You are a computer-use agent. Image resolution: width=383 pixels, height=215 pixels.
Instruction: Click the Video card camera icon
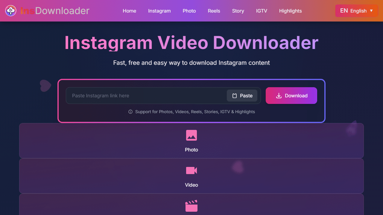191,171
